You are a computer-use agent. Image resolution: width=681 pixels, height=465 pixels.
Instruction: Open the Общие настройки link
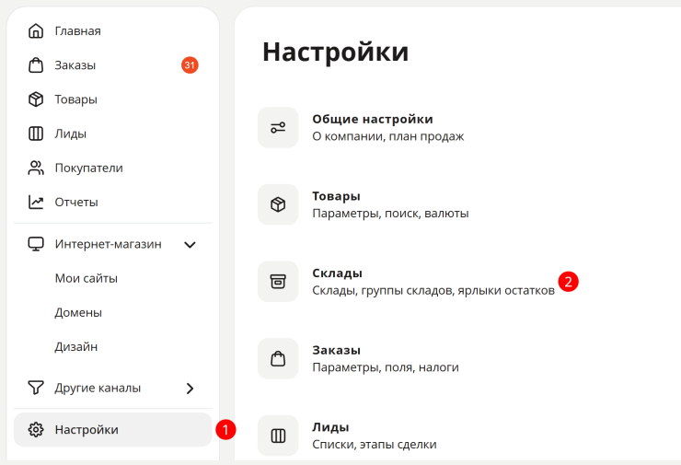coord(373,119)
